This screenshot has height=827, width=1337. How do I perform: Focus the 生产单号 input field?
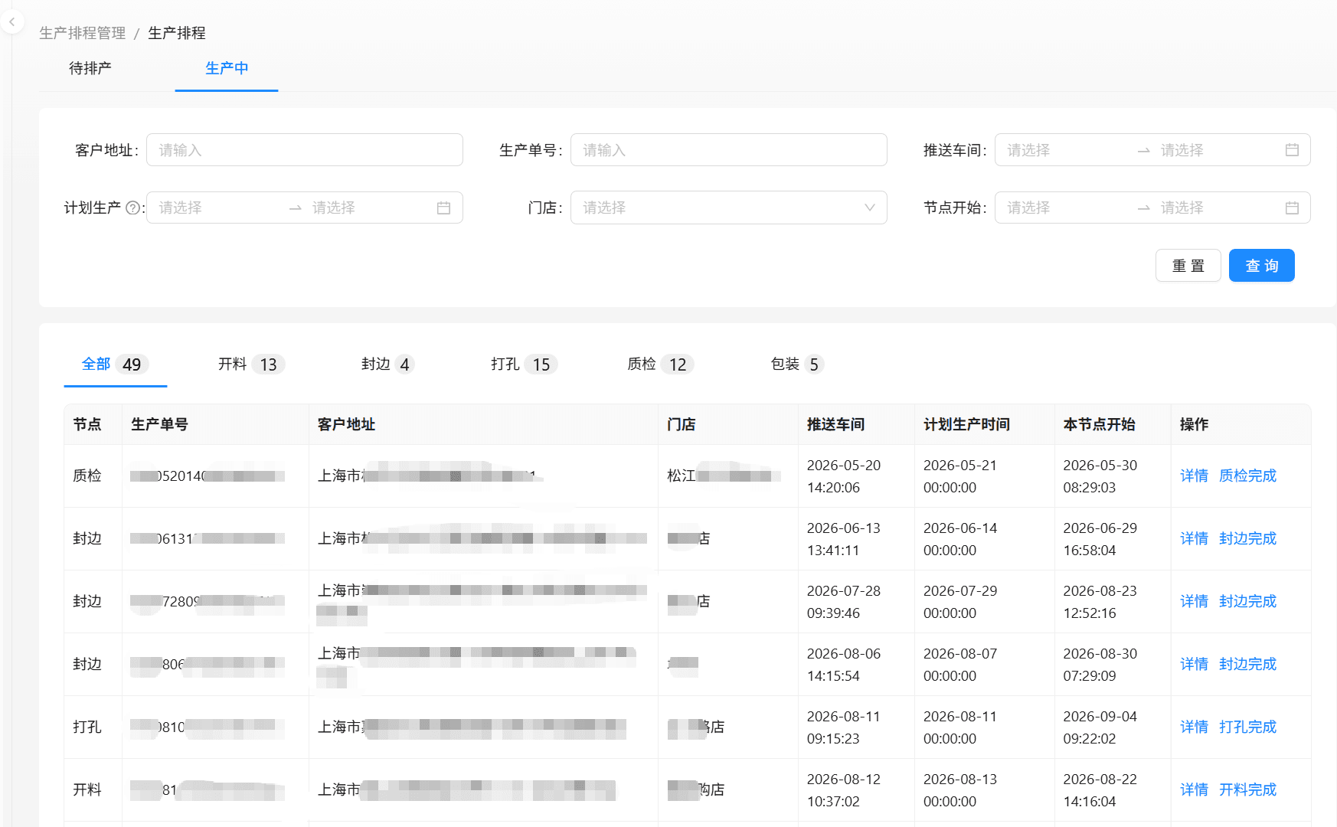(x=728, y=150)
